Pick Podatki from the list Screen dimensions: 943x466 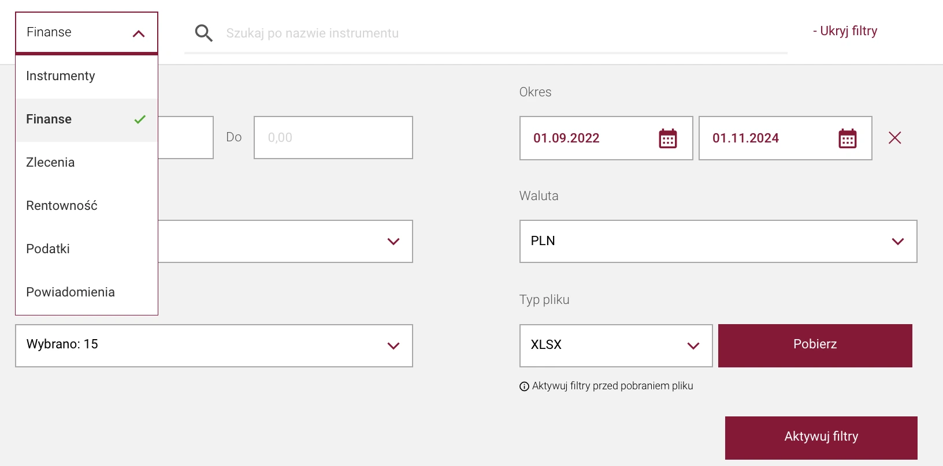coord(48,249)
